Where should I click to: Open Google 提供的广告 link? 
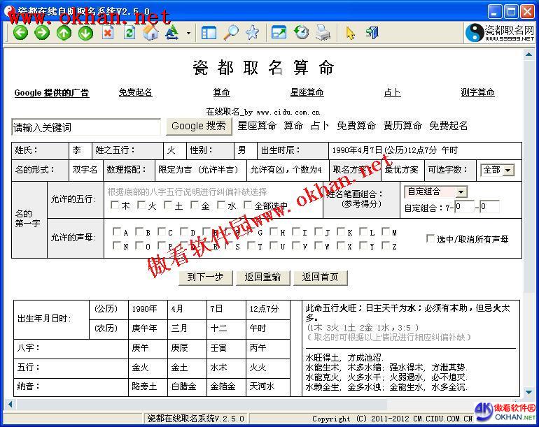pyautogui.click(x=52, y=93)
